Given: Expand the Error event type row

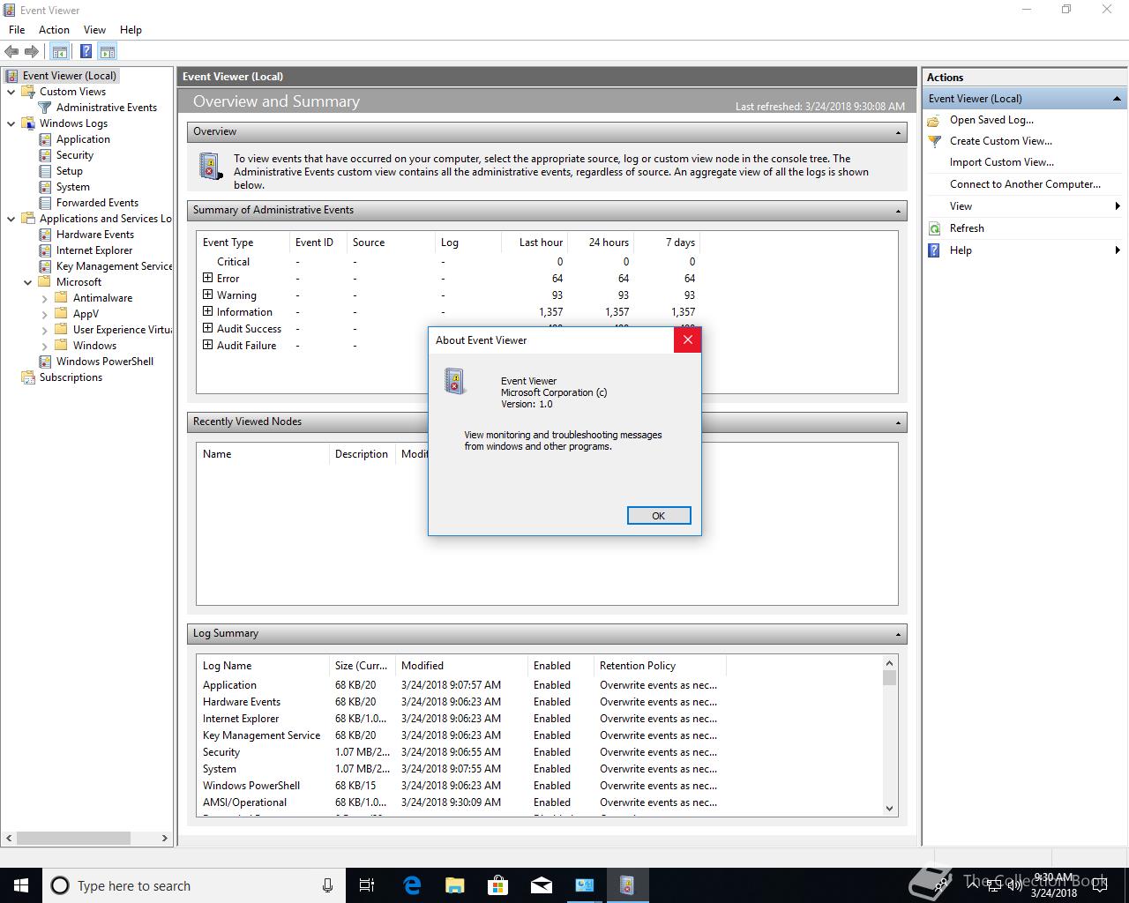Looking at the screenshot, I should click(207, 278).
